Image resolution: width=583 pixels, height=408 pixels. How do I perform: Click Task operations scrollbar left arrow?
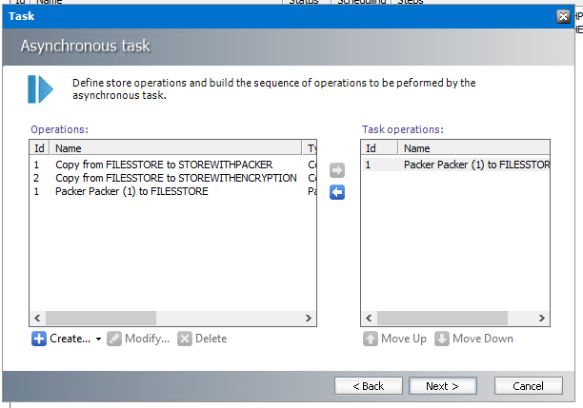(x=369, y=319)
